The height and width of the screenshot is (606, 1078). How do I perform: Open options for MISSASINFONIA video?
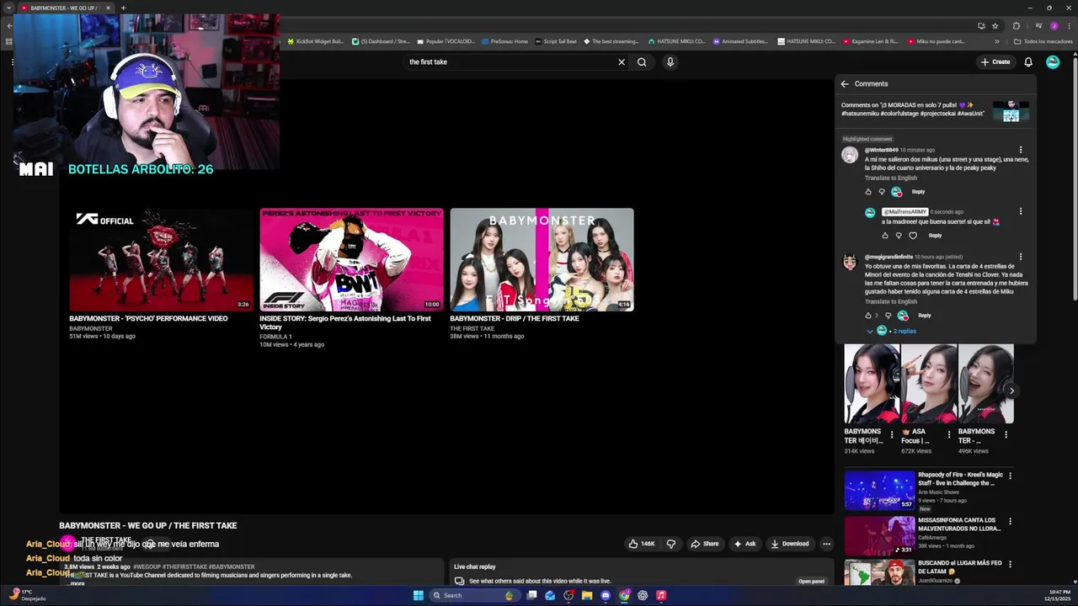(1010, 521)
